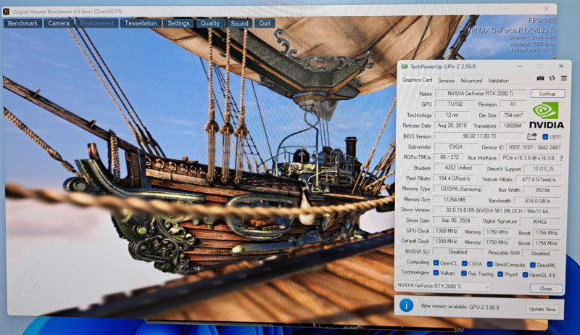Click the Memory Size value 11264 MB
This screenshot has height=335, width=580.
pos(455,199)
